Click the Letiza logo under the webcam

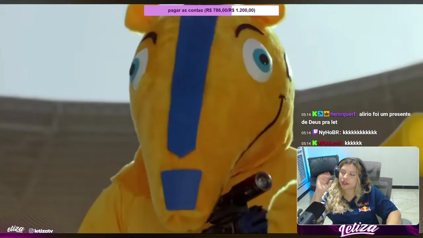[x=359, y=230]
